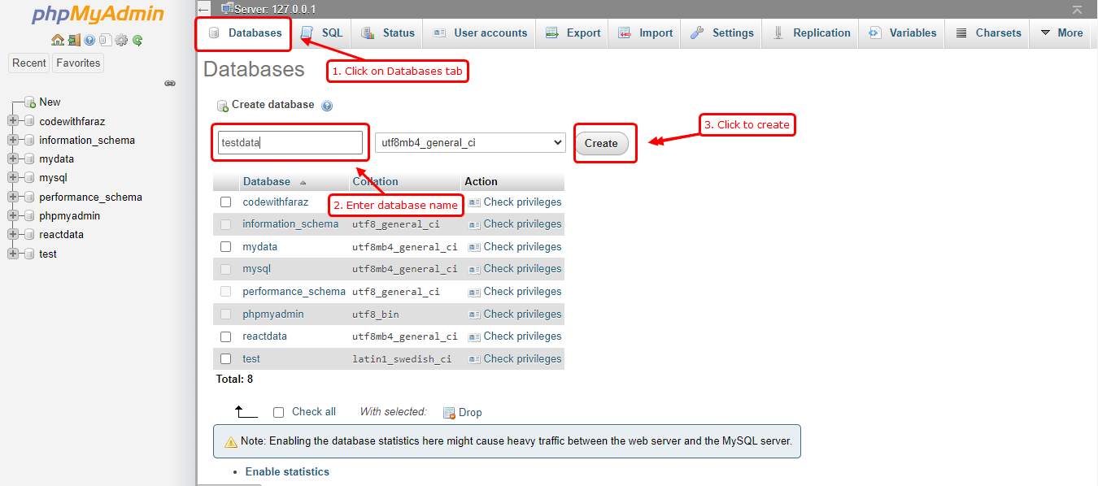The image size is (1098, 486).
Task: Select mydata in the navigation tree
Action: [56, 159]
